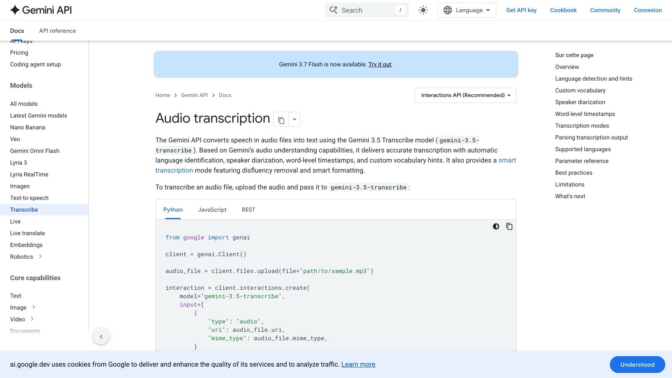Click the Docs breadcrumb

pos(225,95)
